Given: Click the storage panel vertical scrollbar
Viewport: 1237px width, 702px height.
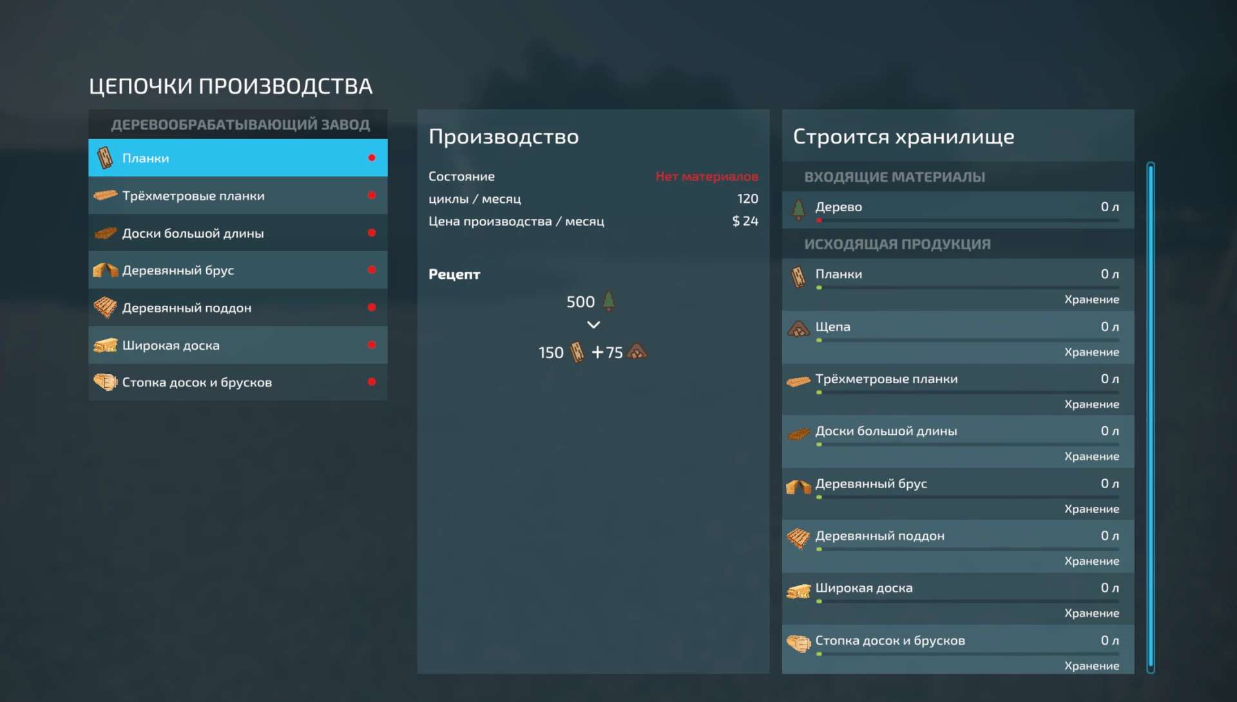Looking at the screenshot, I should [1151, 417].
